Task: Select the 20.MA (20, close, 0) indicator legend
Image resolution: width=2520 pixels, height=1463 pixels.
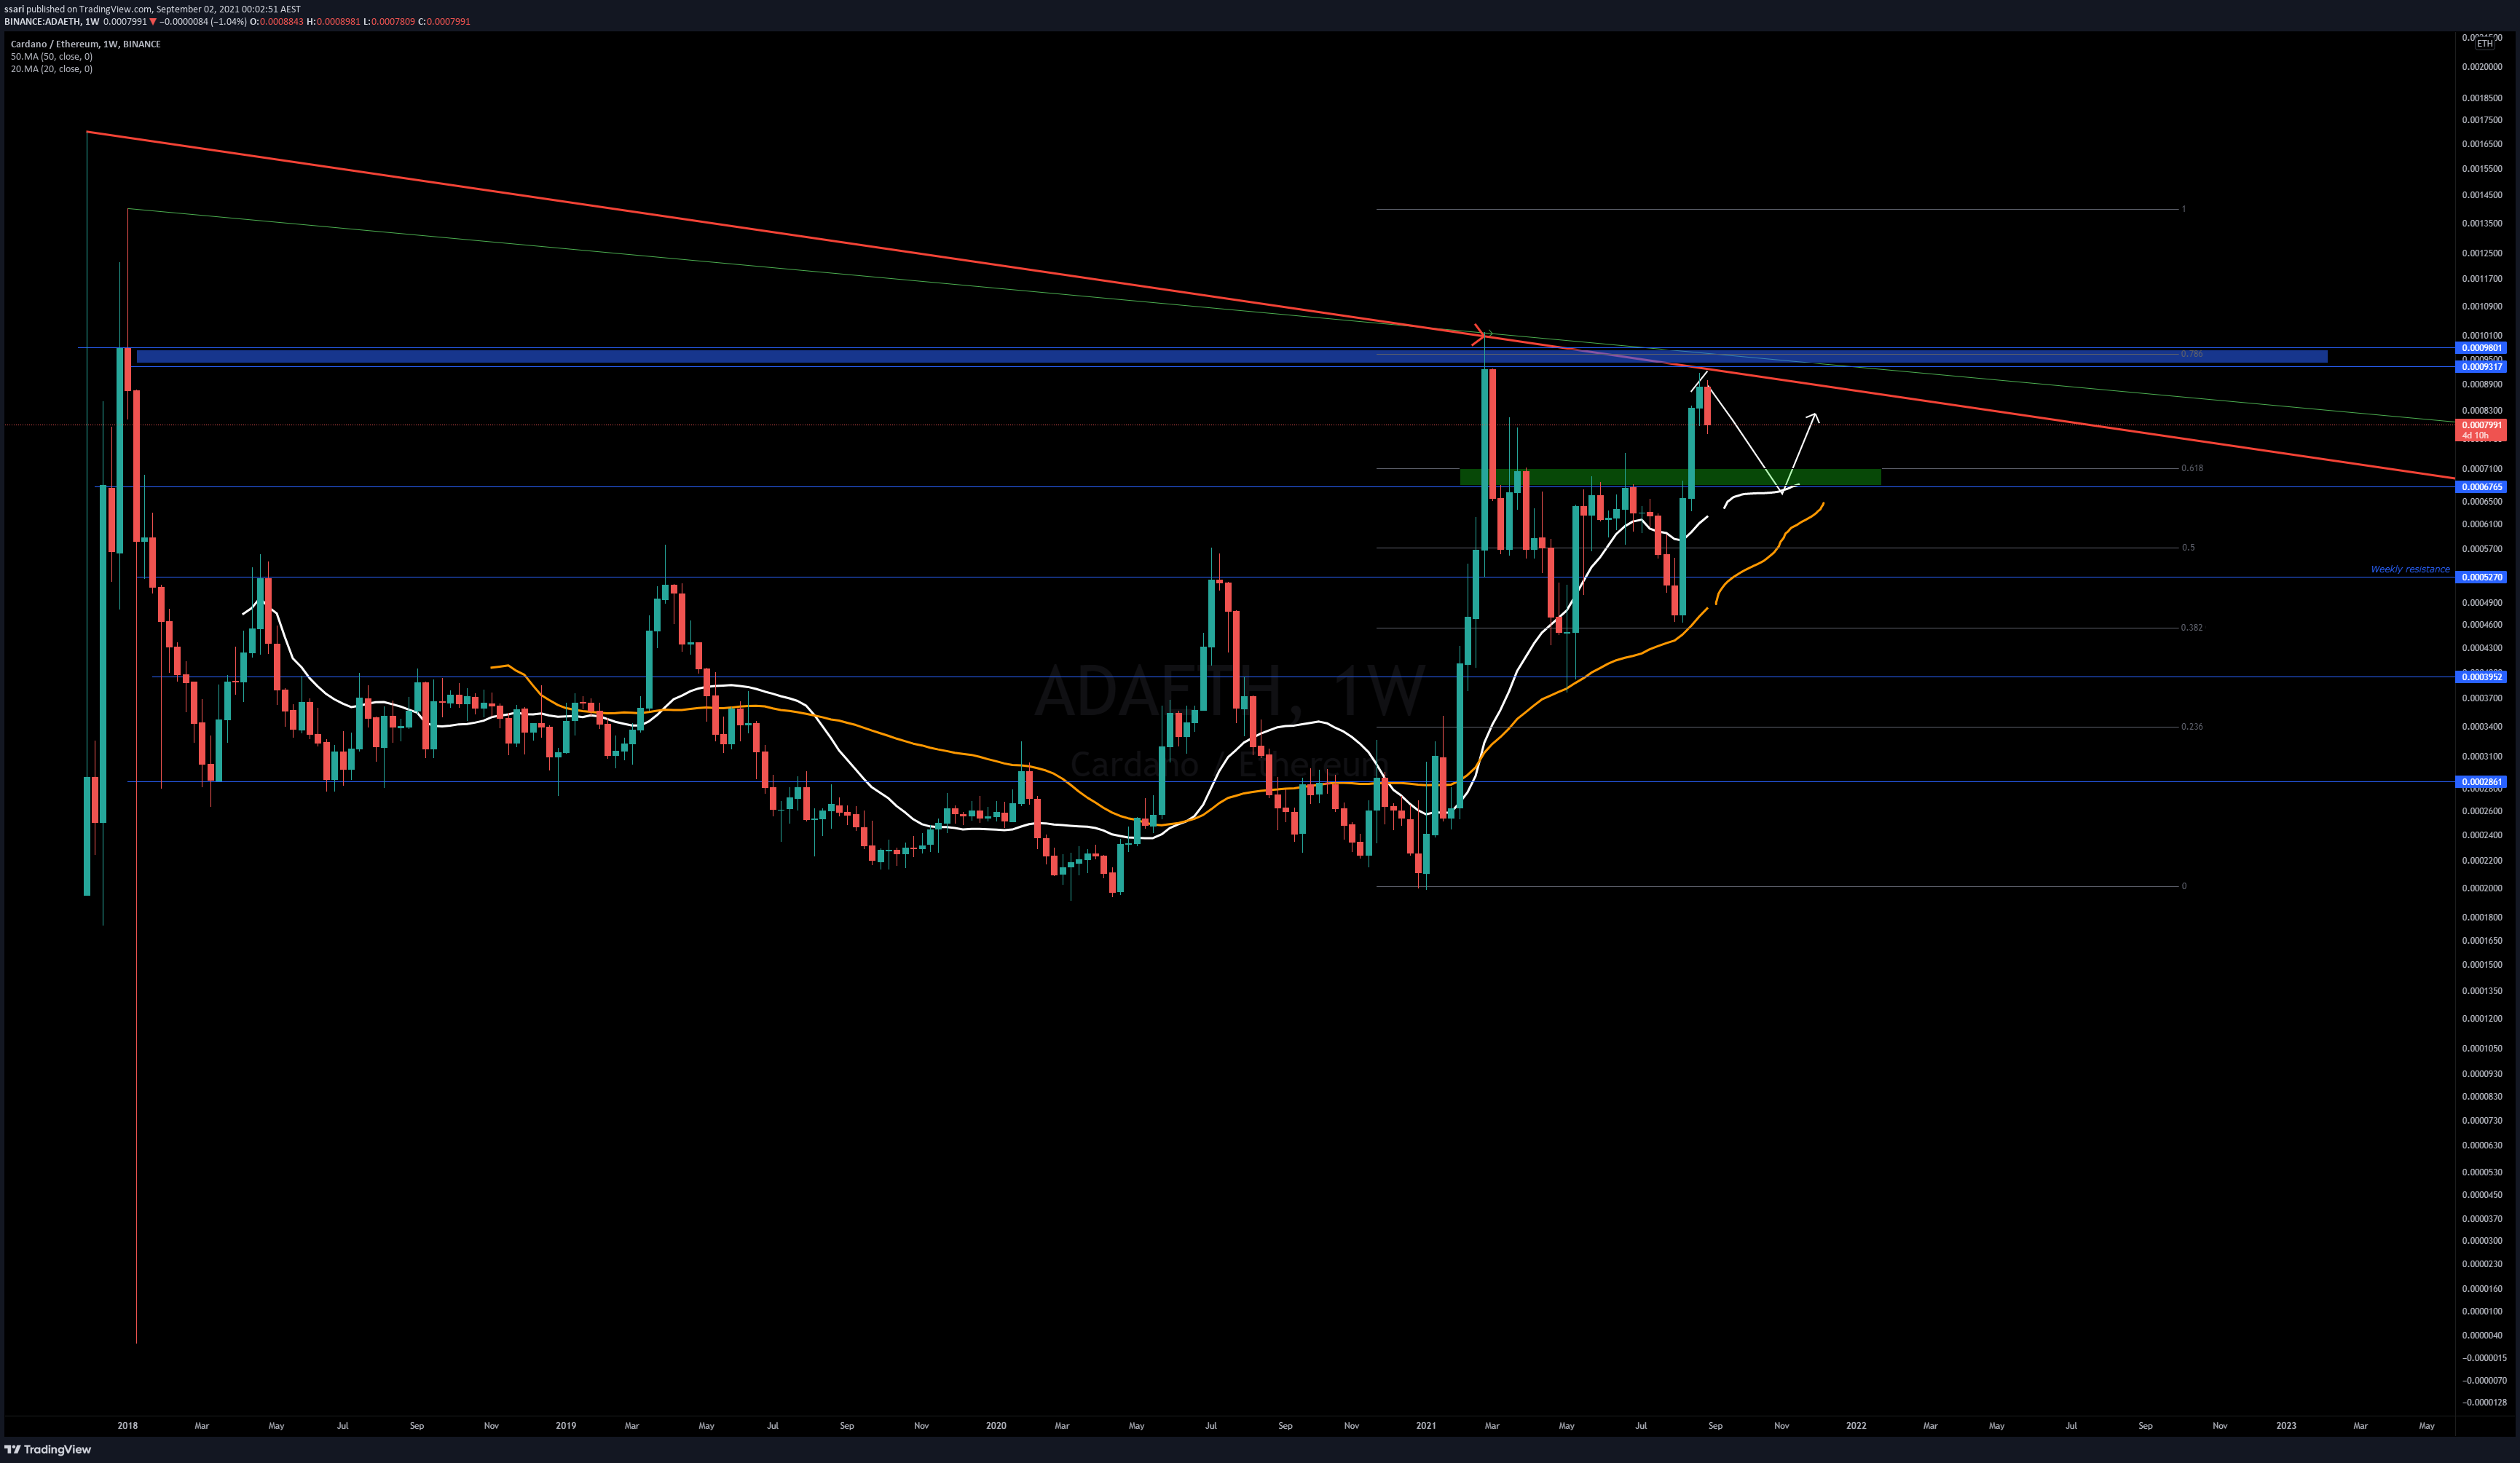Action: 52,69
